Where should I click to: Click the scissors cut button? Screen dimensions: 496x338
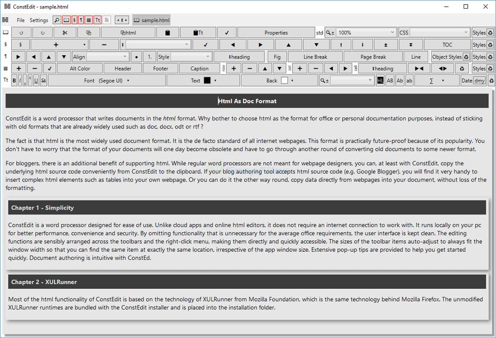click(64, 33)
